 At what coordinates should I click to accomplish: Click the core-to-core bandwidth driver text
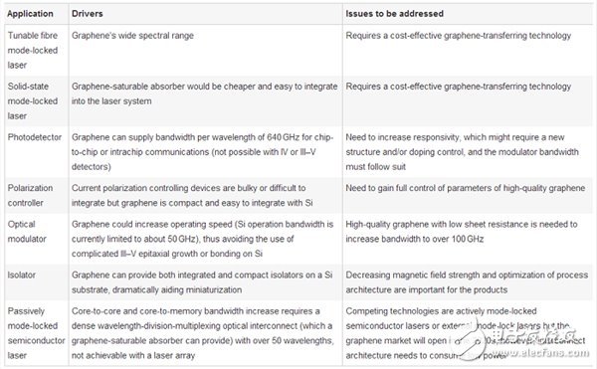[x=203, y=333]
